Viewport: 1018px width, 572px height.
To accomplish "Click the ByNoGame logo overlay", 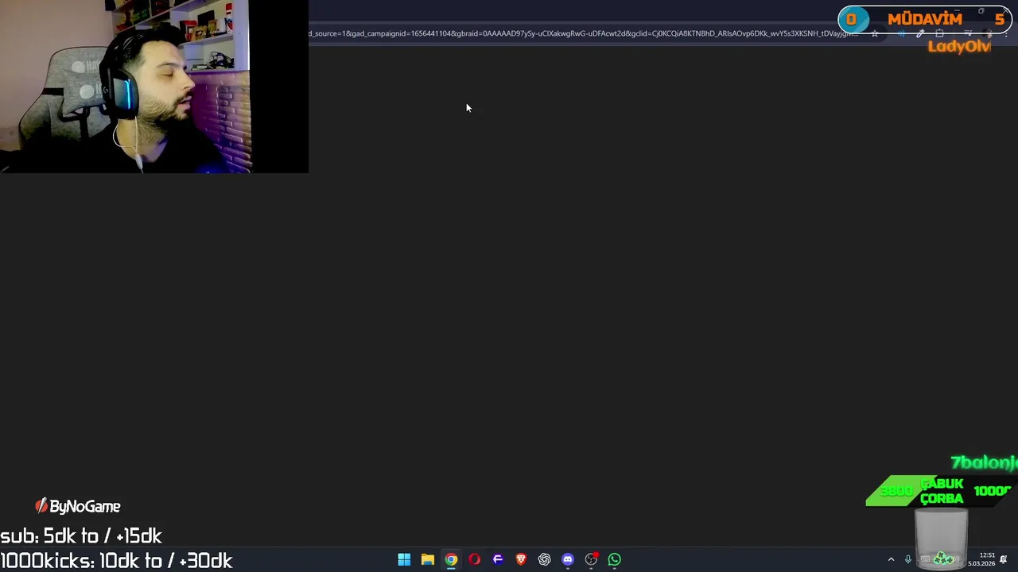I will [x=78, y=506].
